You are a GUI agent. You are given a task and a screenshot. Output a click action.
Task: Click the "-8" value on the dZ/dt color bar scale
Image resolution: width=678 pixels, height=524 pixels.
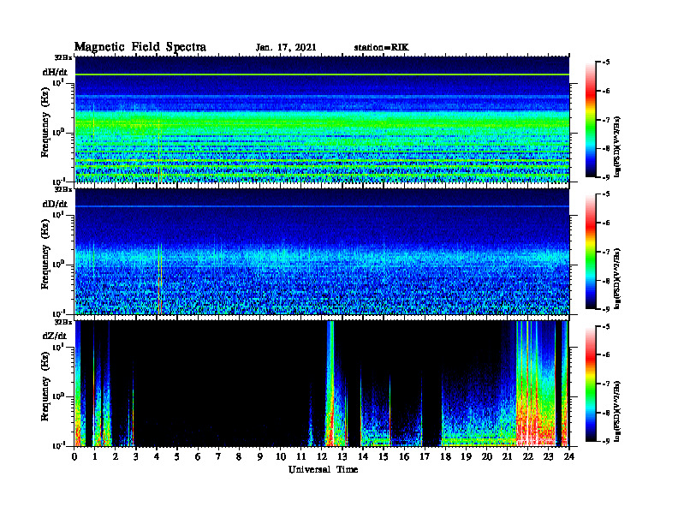click(605, 413)
